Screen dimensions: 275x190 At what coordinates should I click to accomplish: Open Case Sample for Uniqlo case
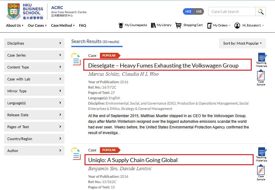pos(261,172)
